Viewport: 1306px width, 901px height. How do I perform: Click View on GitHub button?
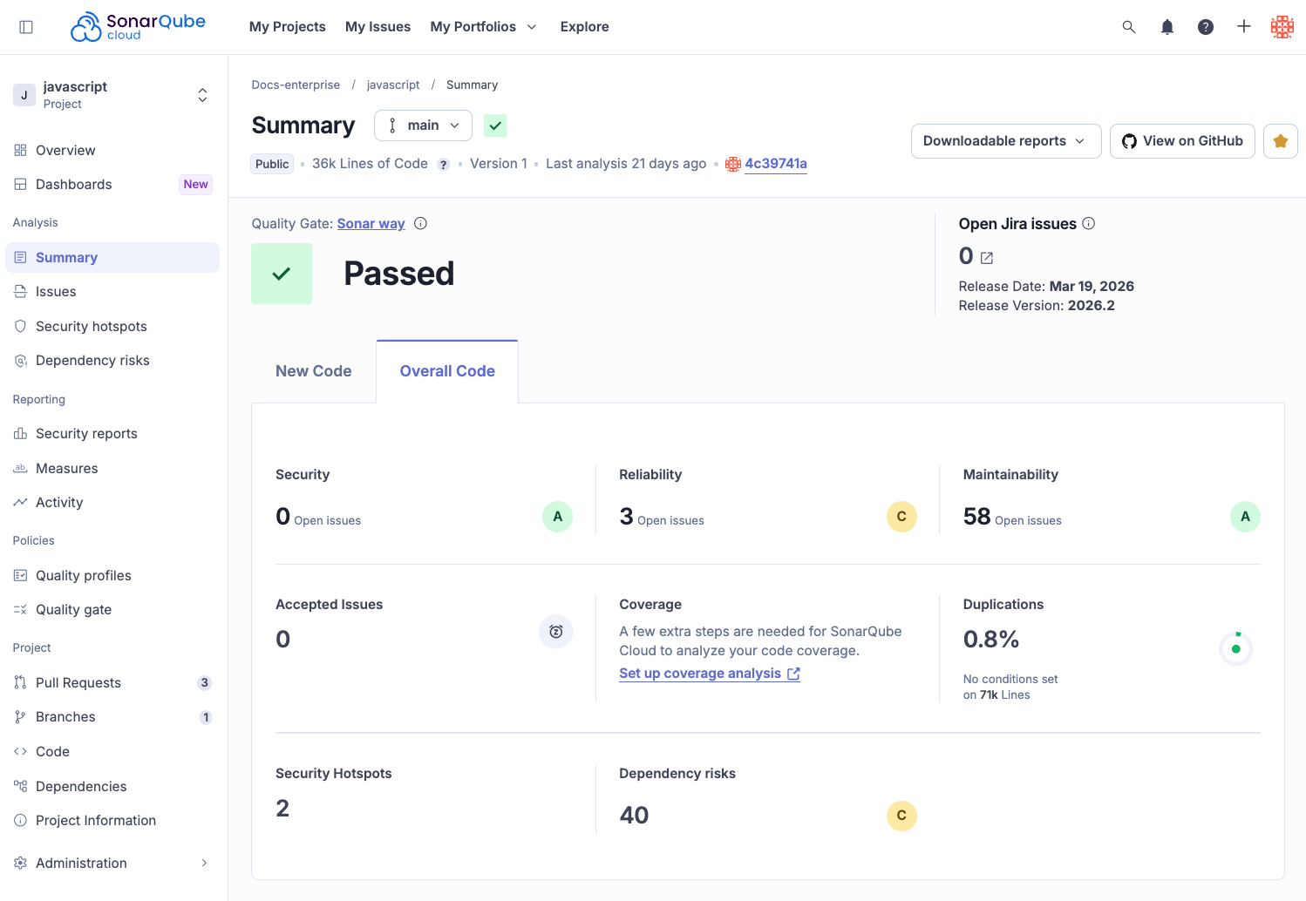click(x=1182, y=141)
